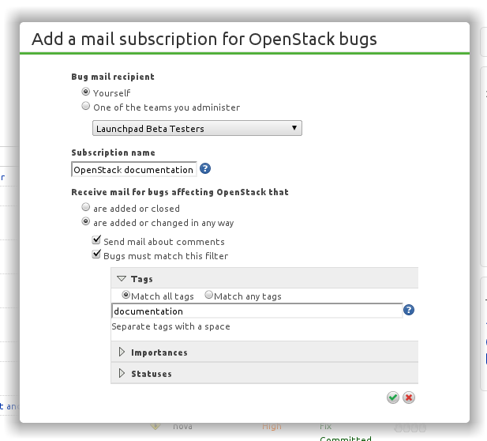
Task: Click the dialog title 'Add a mail subscription'
Action: click(204, 40)
